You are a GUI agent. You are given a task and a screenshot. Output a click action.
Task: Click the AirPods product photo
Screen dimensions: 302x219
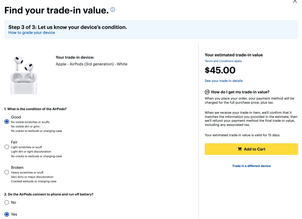point(24,74)
